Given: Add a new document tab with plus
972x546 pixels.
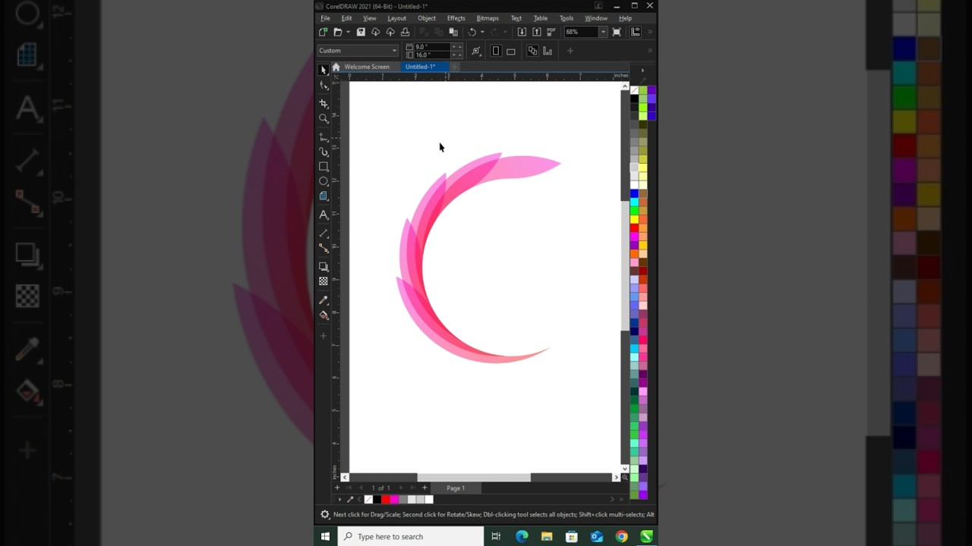Looking at the screenshot, I should pyautogui.click(x=454, y=67).
